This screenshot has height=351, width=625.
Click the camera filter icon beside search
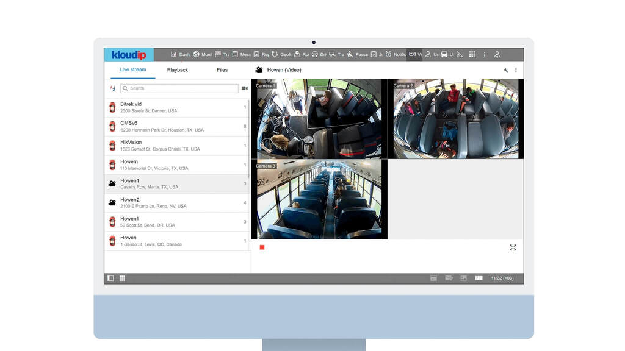[244, 88]
